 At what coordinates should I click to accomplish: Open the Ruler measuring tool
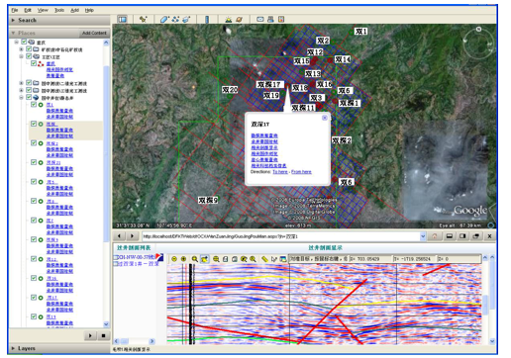click(x=207, y=20)
